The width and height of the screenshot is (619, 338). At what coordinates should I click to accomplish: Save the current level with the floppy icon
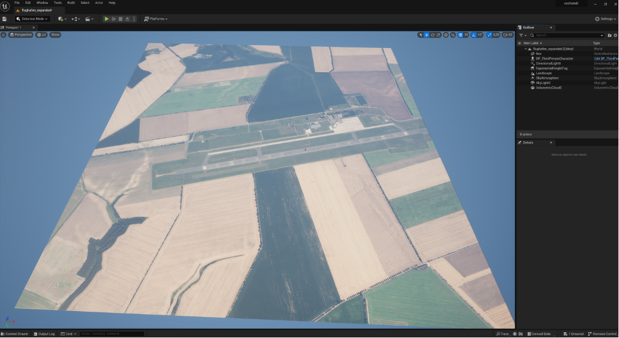pos(5,19)
